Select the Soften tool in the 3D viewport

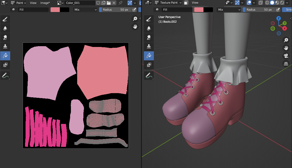coord(149,28)
